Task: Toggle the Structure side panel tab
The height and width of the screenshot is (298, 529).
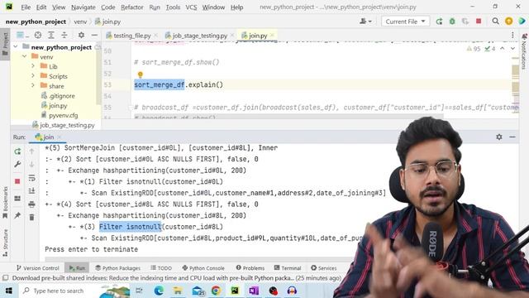Action: click(x=5, y=243)
